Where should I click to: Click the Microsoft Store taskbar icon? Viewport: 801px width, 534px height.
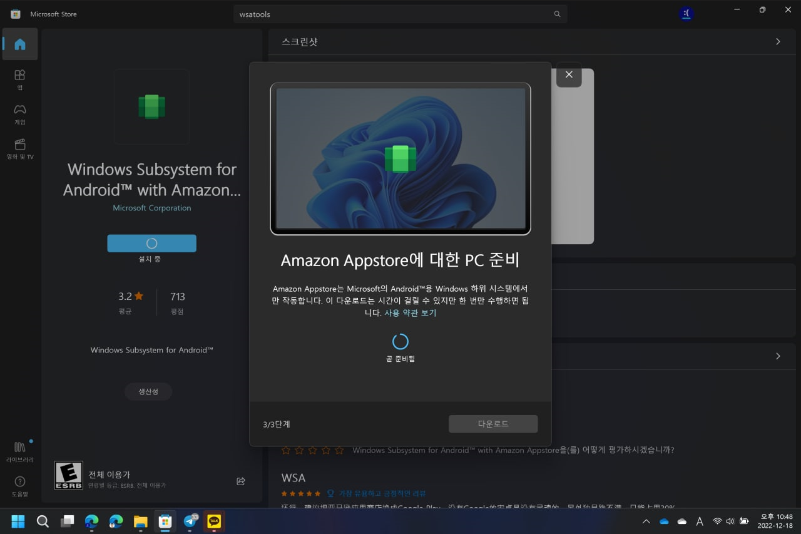(x=165, y=521)
